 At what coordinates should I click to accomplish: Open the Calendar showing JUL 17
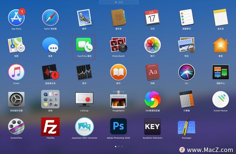point(152,17)
